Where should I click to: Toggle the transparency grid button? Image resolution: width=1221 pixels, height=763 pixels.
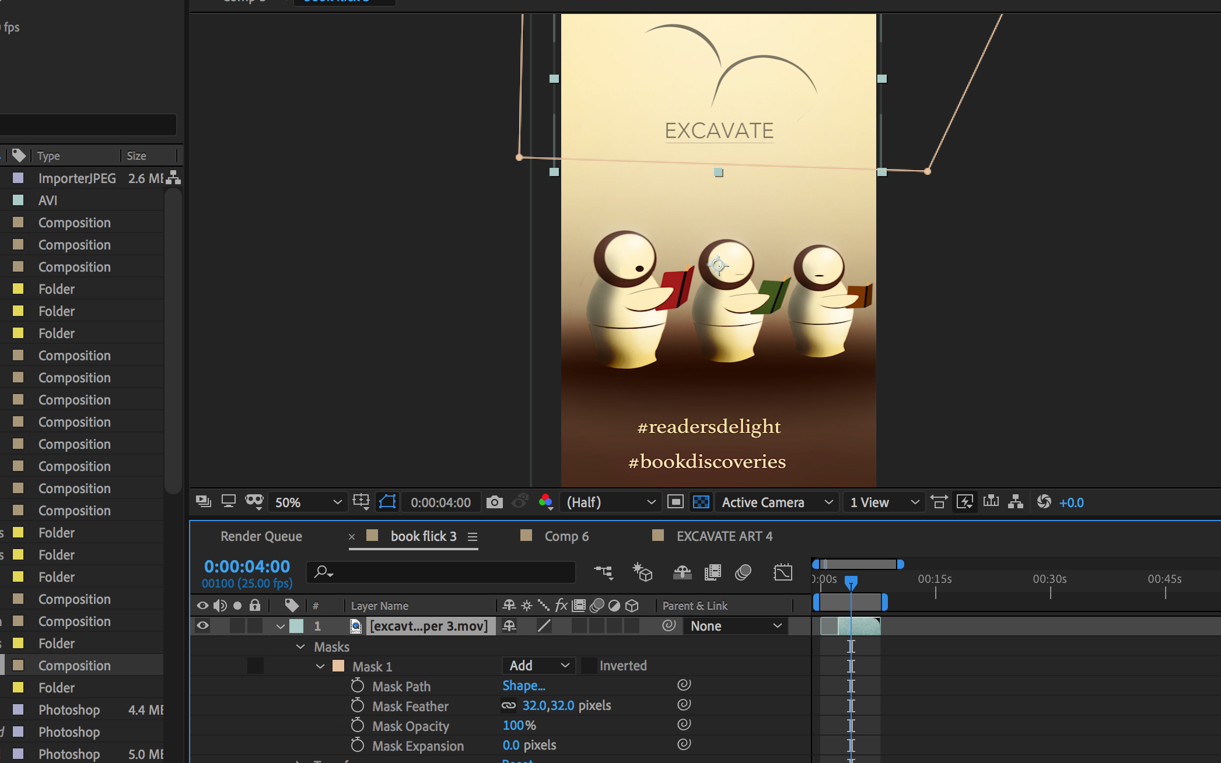coord(701,502)
